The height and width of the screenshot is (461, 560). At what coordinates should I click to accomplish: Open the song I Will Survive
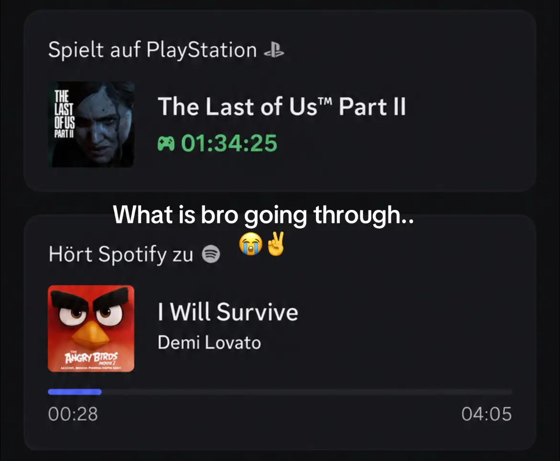[228, 311]
